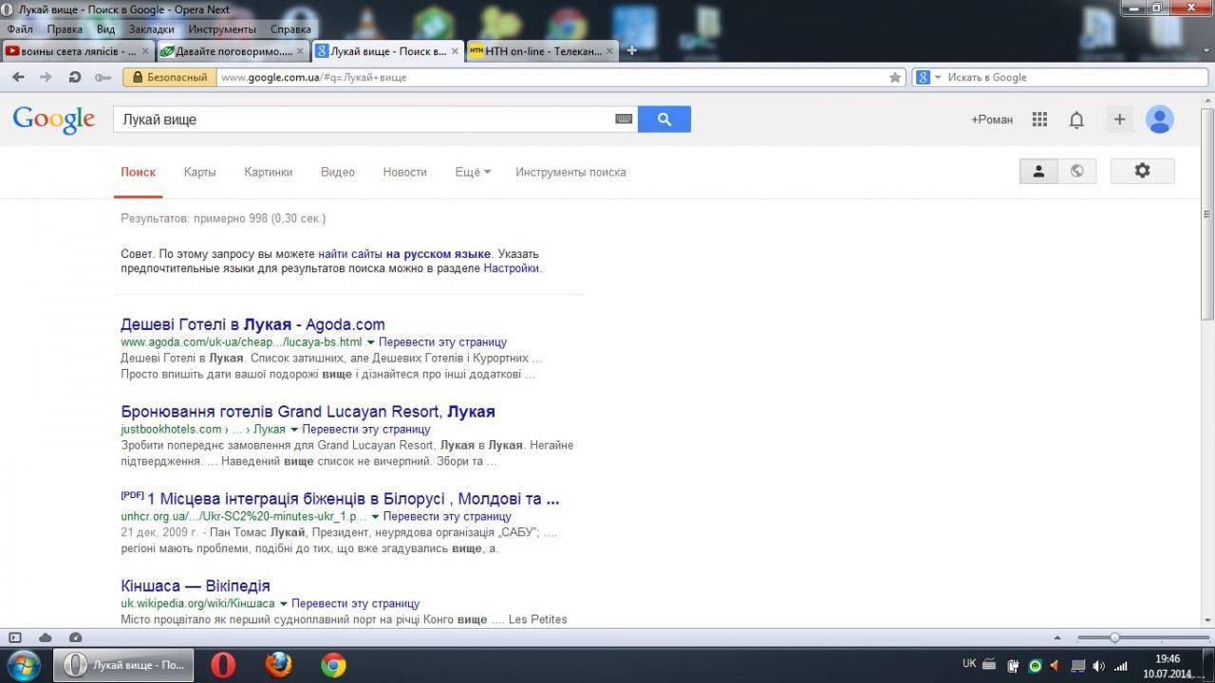Show private results with the person toggle
This screenshot has height=683, width=1215.
1038,171
